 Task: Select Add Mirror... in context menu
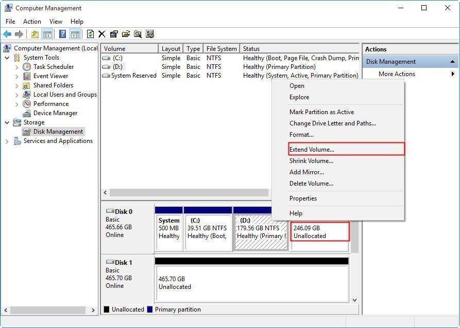[x=338, y=172]
